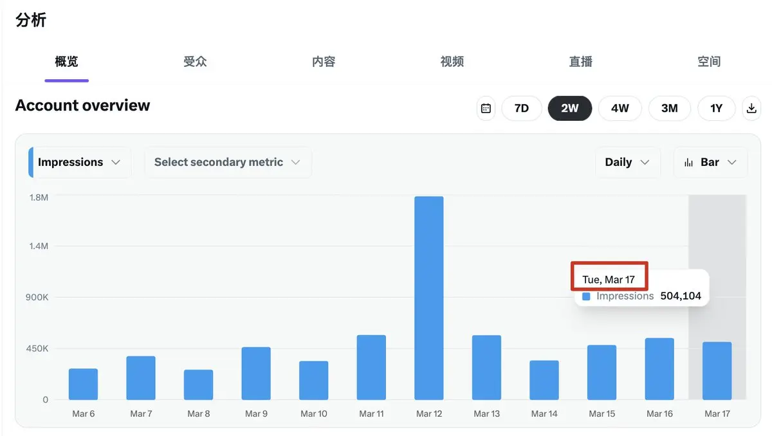Click the blue Impressions legend square in tooltip
Screen dimensions: 772x436
tap(586, 296)
